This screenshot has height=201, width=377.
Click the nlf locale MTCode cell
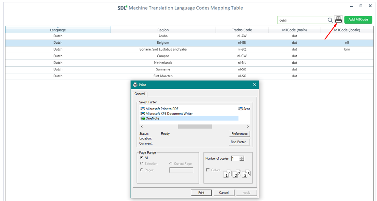pos(347,43)
